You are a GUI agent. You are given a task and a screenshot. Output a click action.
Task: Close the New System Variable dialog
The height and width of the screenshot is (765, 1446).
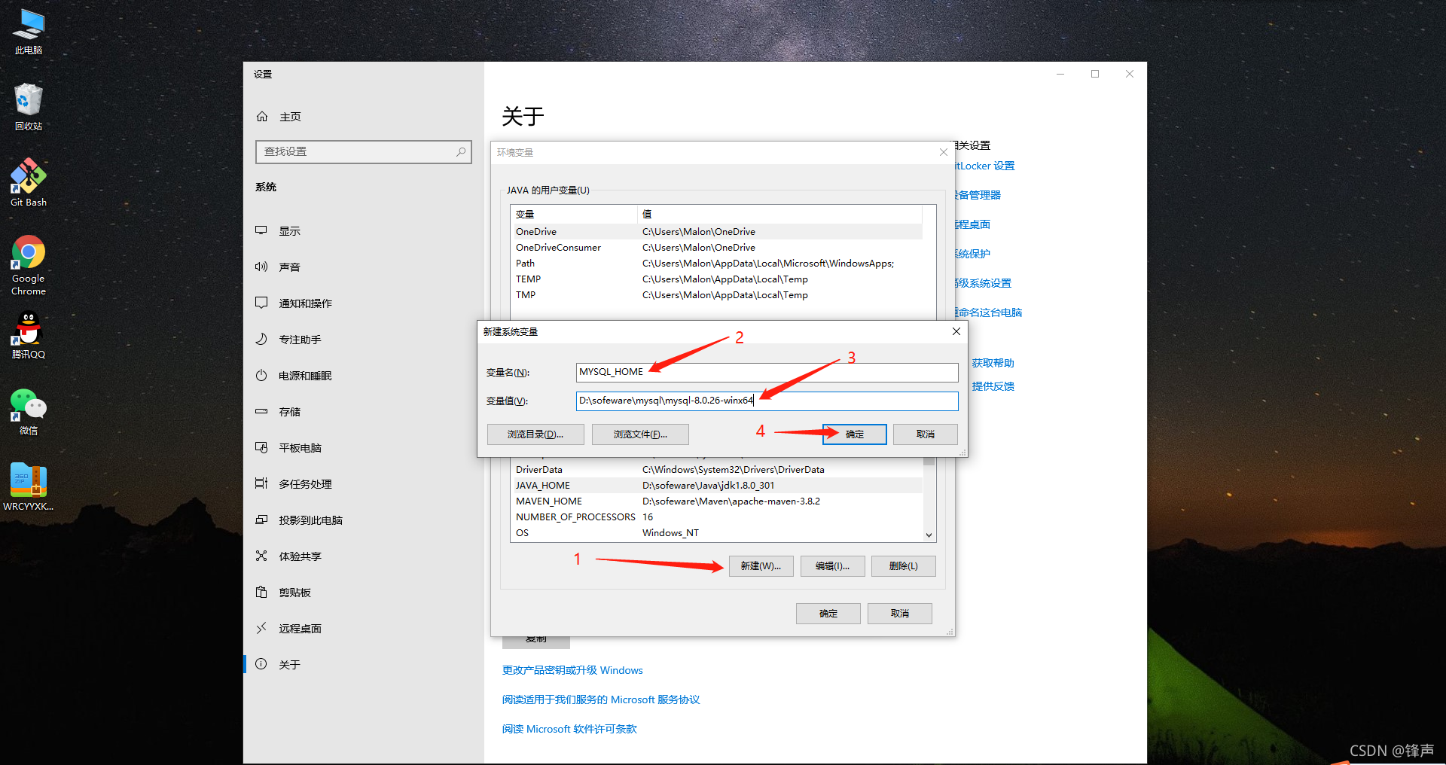coord(956,331)
